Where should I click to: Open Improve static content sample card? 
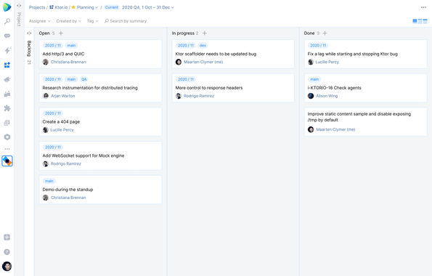click(366, 122)
